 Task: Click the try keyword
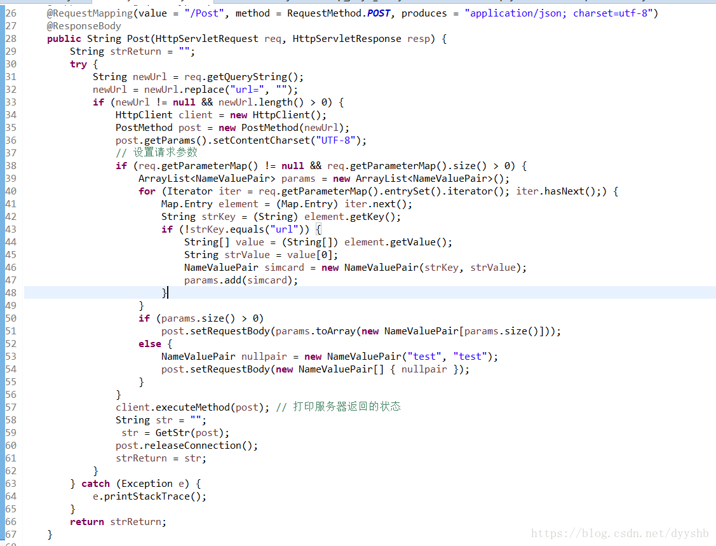click(78, 64)
